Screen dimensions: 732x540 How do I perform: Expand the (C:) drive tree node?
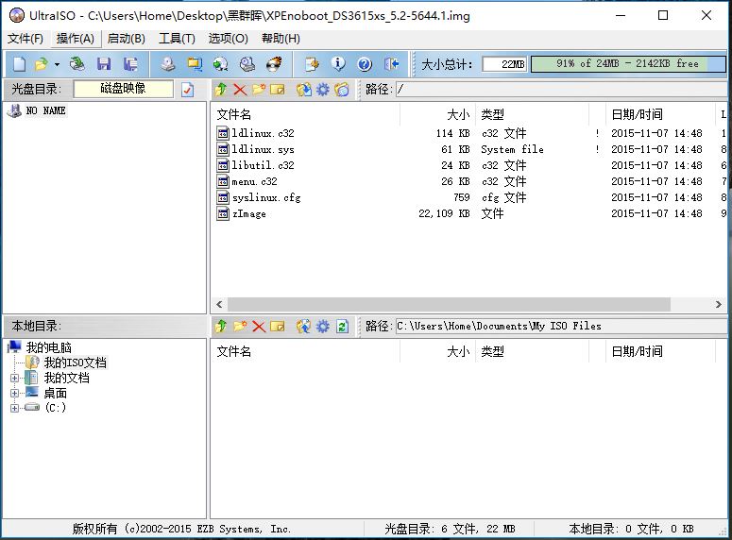pyautogui.click(x=14, y=408)
